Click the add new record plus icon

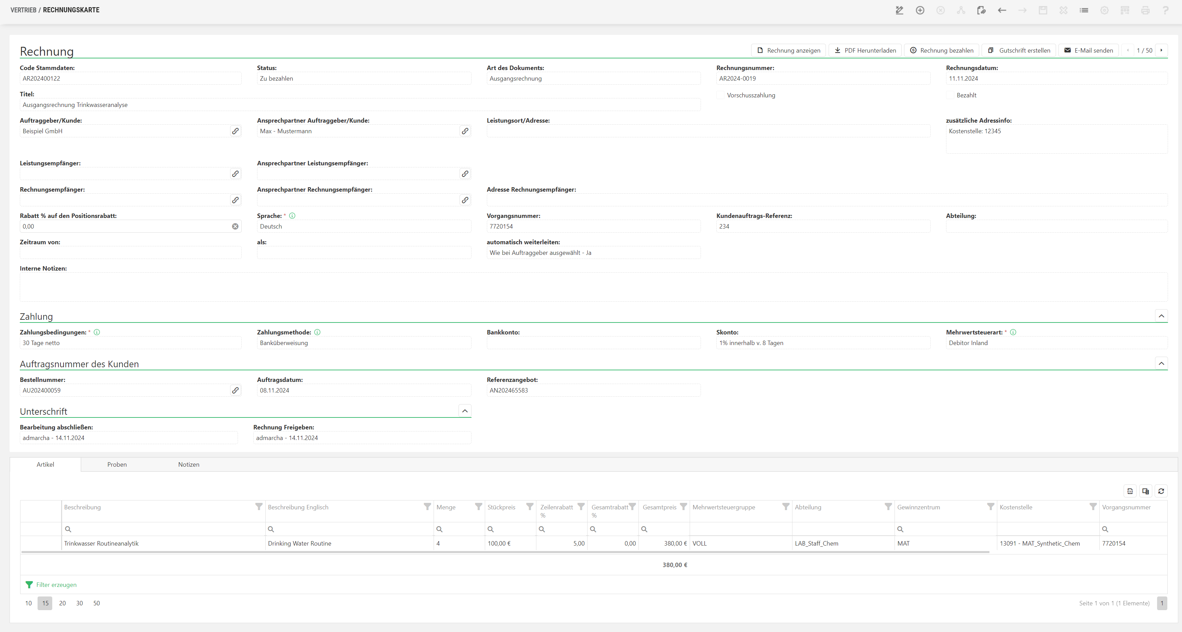(x=920, y=10)
